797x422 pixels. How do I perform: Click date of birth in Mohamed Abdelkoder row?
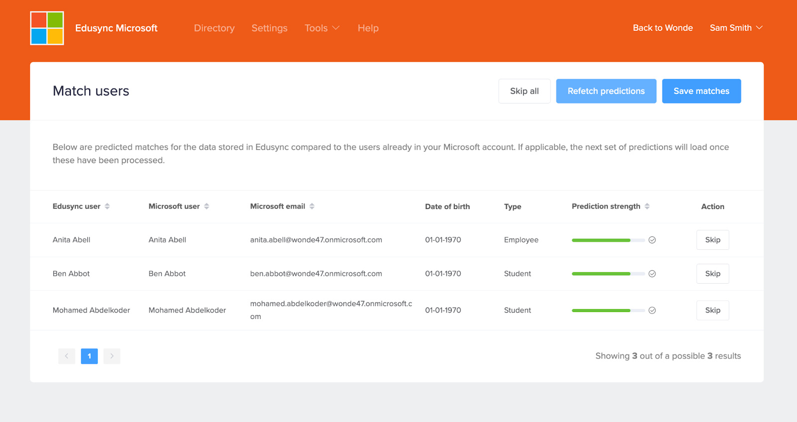(x=443, y=310)
